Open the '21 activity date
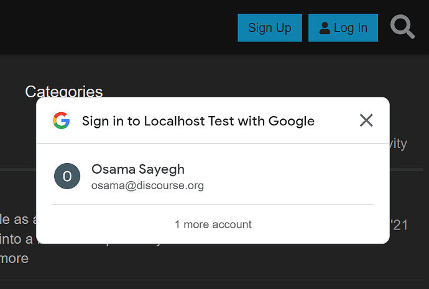Image resolution: width=429 pixels, height=289 pixels. (399, 225)
